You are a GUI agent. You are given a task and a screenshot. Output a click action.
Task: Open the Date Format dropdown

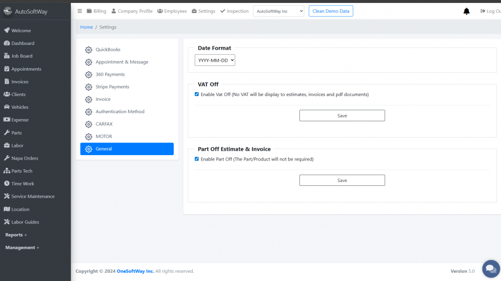215,60
